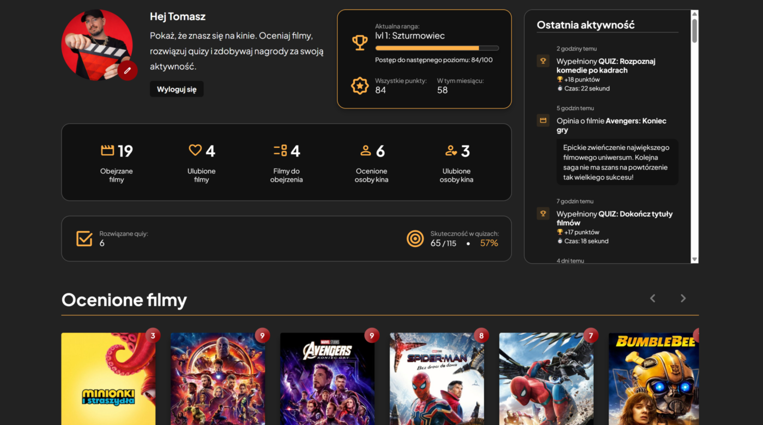Open the 'Avengers Koniec gry' poster
The height and width of the screenshot is (425, 763).
click(328, 379)
